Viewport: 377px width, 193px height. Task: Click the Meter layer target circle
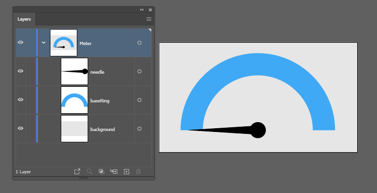(139, 43)
